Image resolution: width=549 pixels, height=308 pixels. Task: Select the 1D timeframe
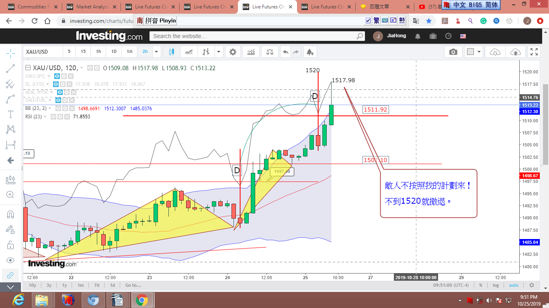114,52
